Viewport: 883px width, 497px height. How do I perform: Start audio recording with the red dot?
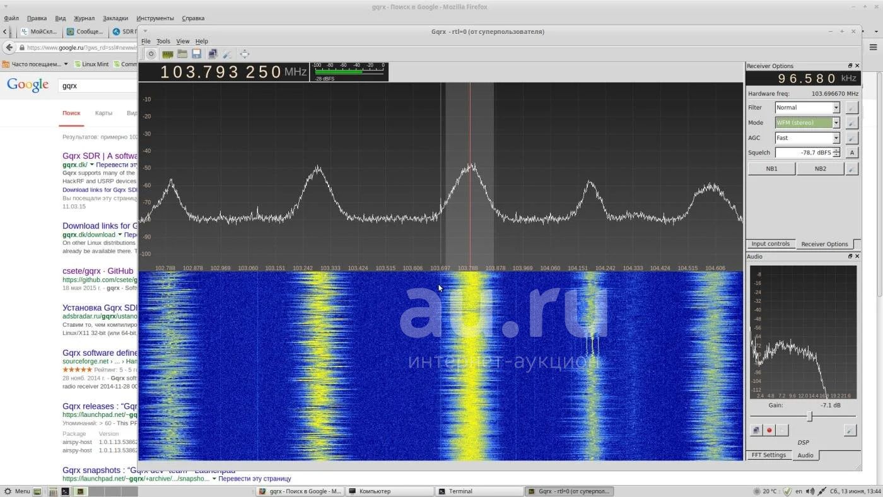point(769,430)
